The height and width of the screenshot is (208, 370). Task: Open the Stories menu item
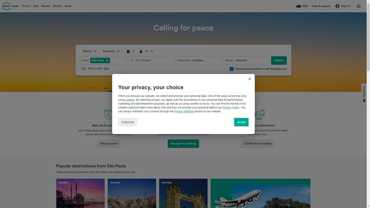(57, 6)
